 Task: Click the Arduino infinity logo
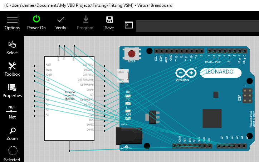coord(186,73)
